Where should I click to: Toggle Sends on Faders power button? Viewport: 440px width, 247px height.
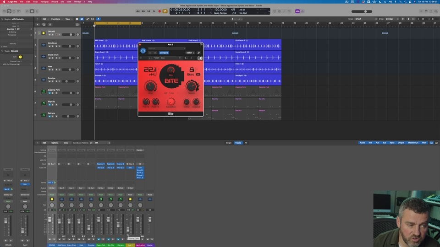click(x=91, y=143)
